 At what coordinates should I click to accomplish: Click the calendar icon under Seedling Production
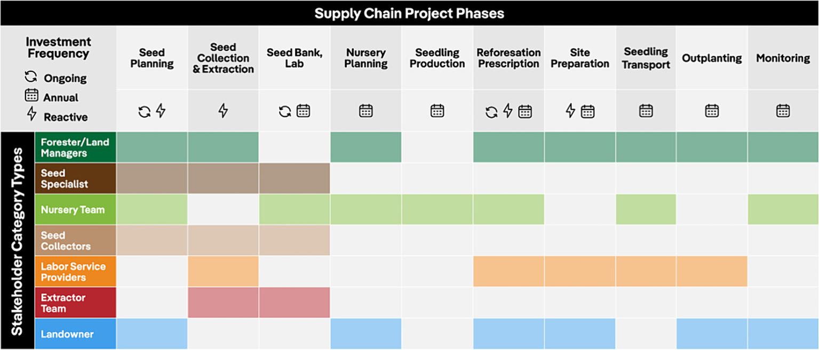pyautogui.click(x=437, y=111)
